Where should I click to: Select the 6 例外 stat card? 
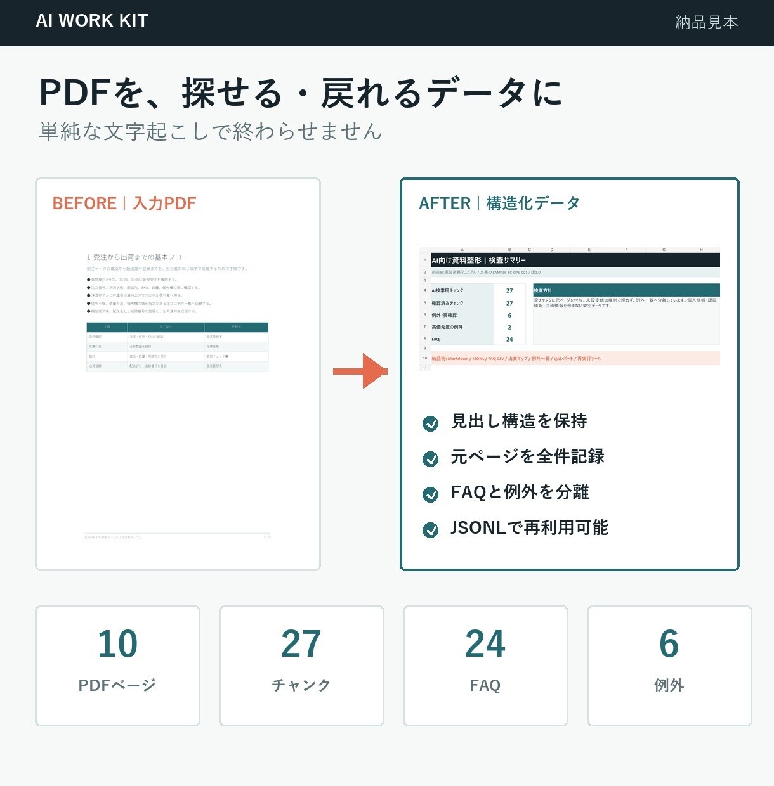click(x=669, y=666)
